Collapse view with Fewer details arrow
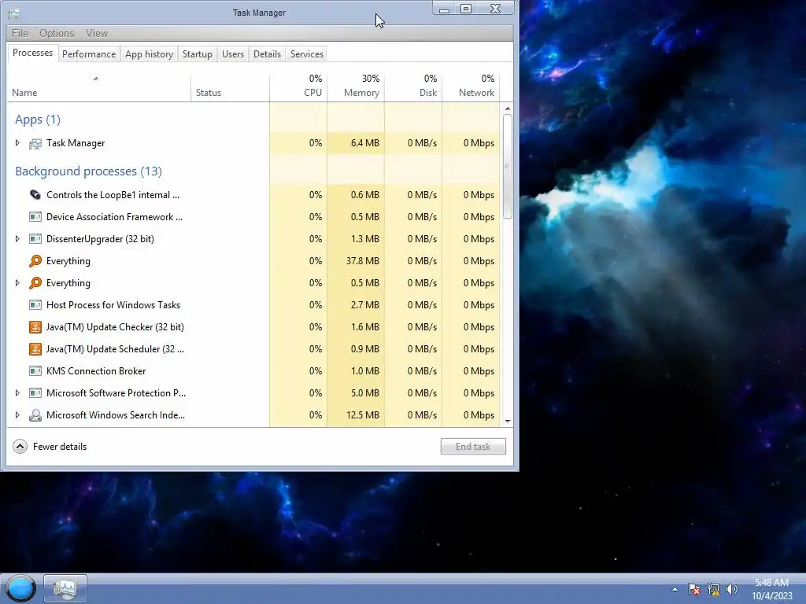Screen dimensions: 806x604 [x=20, y=447]
